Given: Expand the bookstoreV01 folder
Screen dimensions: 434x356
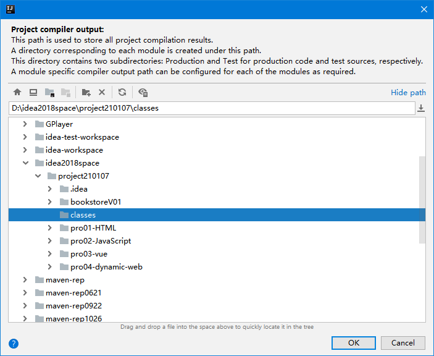Looking at the screenshot, I should [50, 201].
